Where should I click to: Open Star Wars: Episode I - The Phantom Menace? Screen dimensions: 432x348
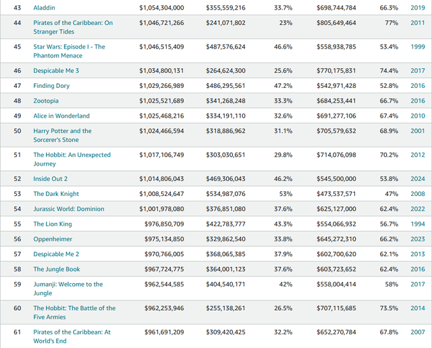(69, 47)
